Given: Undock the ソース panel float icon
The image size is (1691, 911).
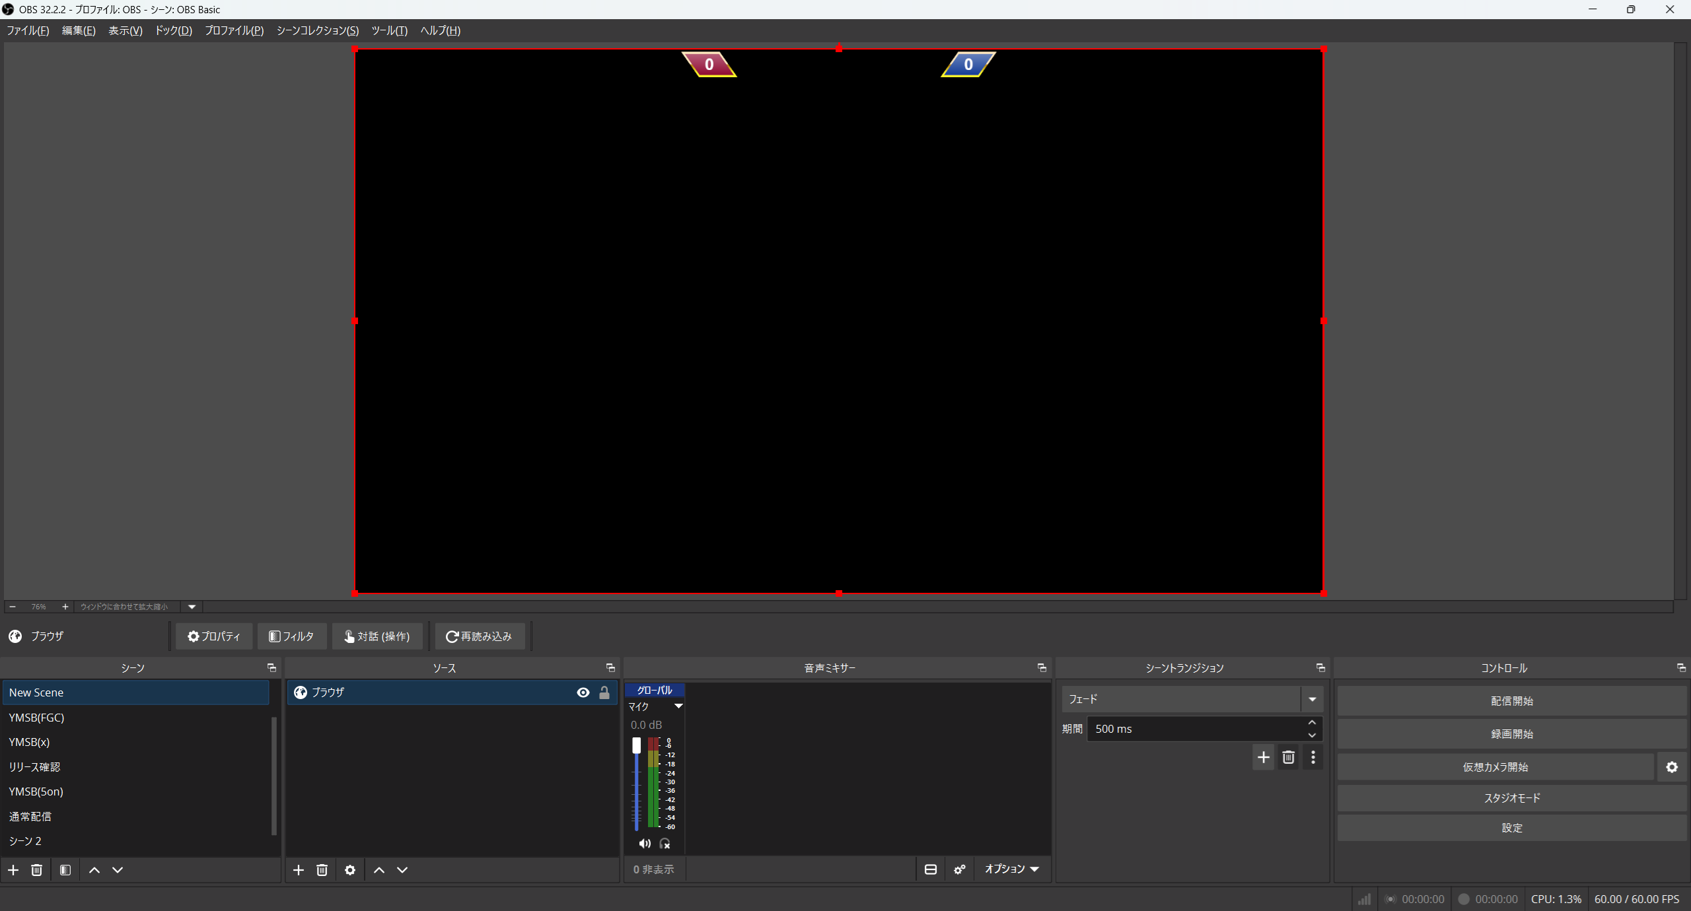Looking at the screenshot, I should tap(610, 668).
